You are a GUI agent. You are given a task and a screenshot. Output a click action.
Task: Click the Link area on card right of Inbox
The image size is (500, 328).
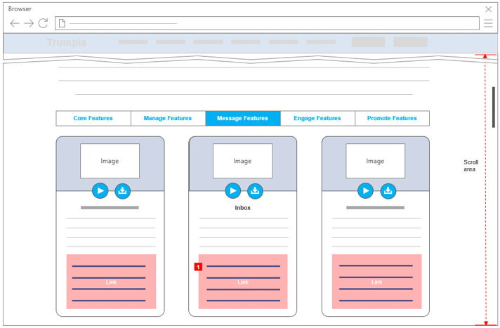[377, 282]
